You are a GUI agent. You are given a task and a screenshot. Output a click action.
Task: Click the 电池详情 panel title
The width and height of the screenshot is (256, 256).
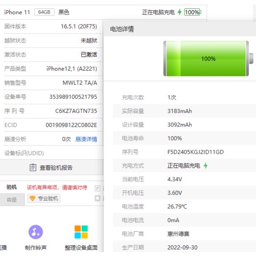(x=122, y=29)
